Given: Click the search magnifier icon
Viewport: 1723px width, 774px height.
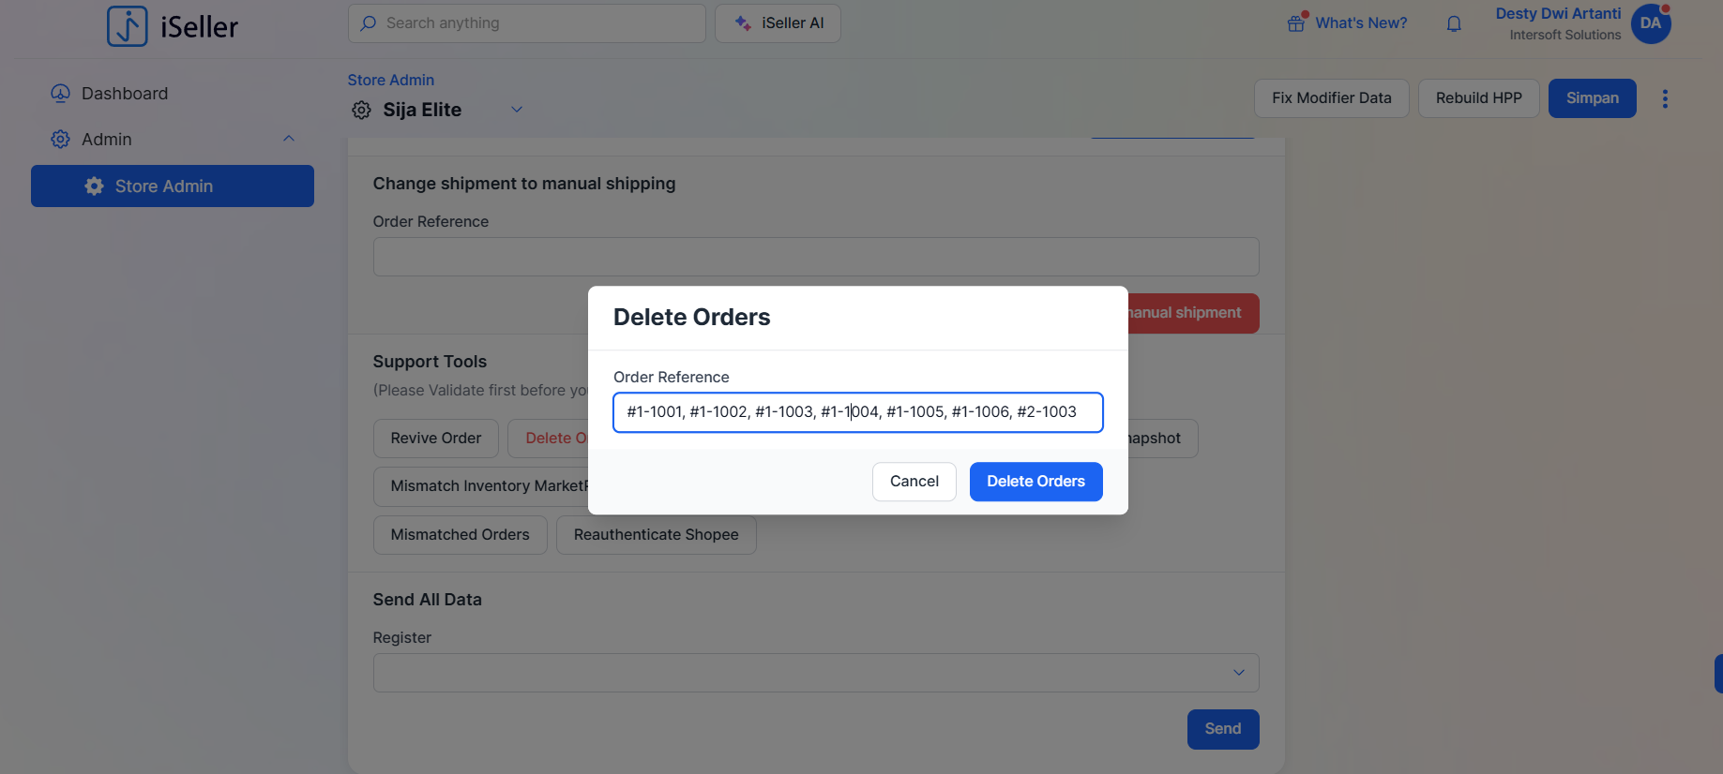Looking at the screenshot, I should coord(369,23).
